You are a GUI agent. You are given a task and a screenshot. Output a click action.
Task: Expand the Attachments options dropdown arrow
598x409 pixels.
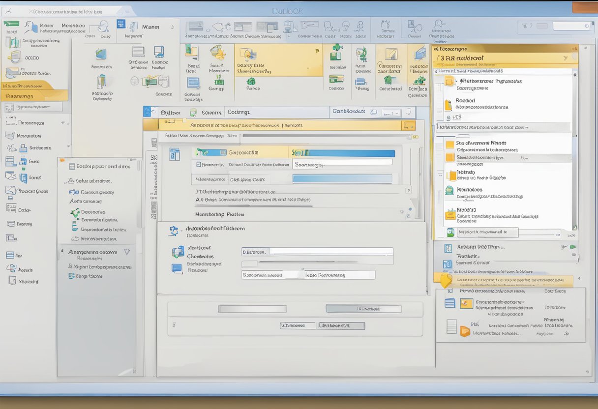127,252
